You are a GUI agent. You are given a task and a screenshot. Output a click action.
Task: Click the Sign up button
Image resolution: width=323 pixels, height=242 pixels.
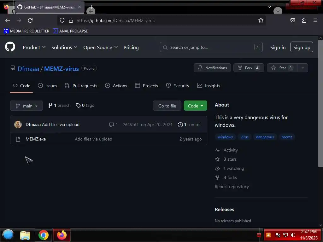pos(302,47)
